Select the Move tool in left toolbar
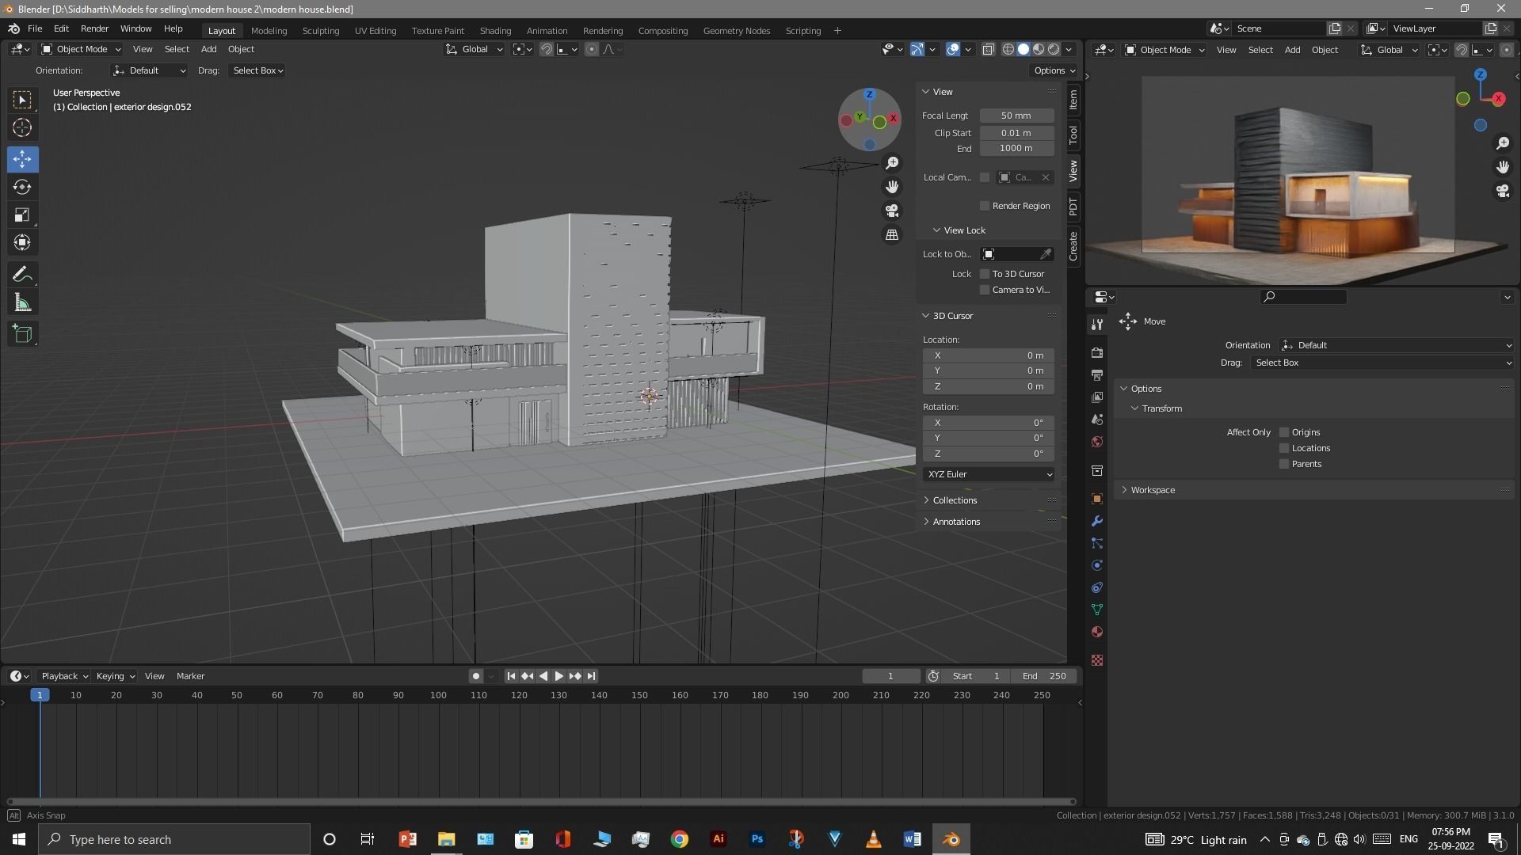Screen dimensions: 1521x855 (22, 159)
